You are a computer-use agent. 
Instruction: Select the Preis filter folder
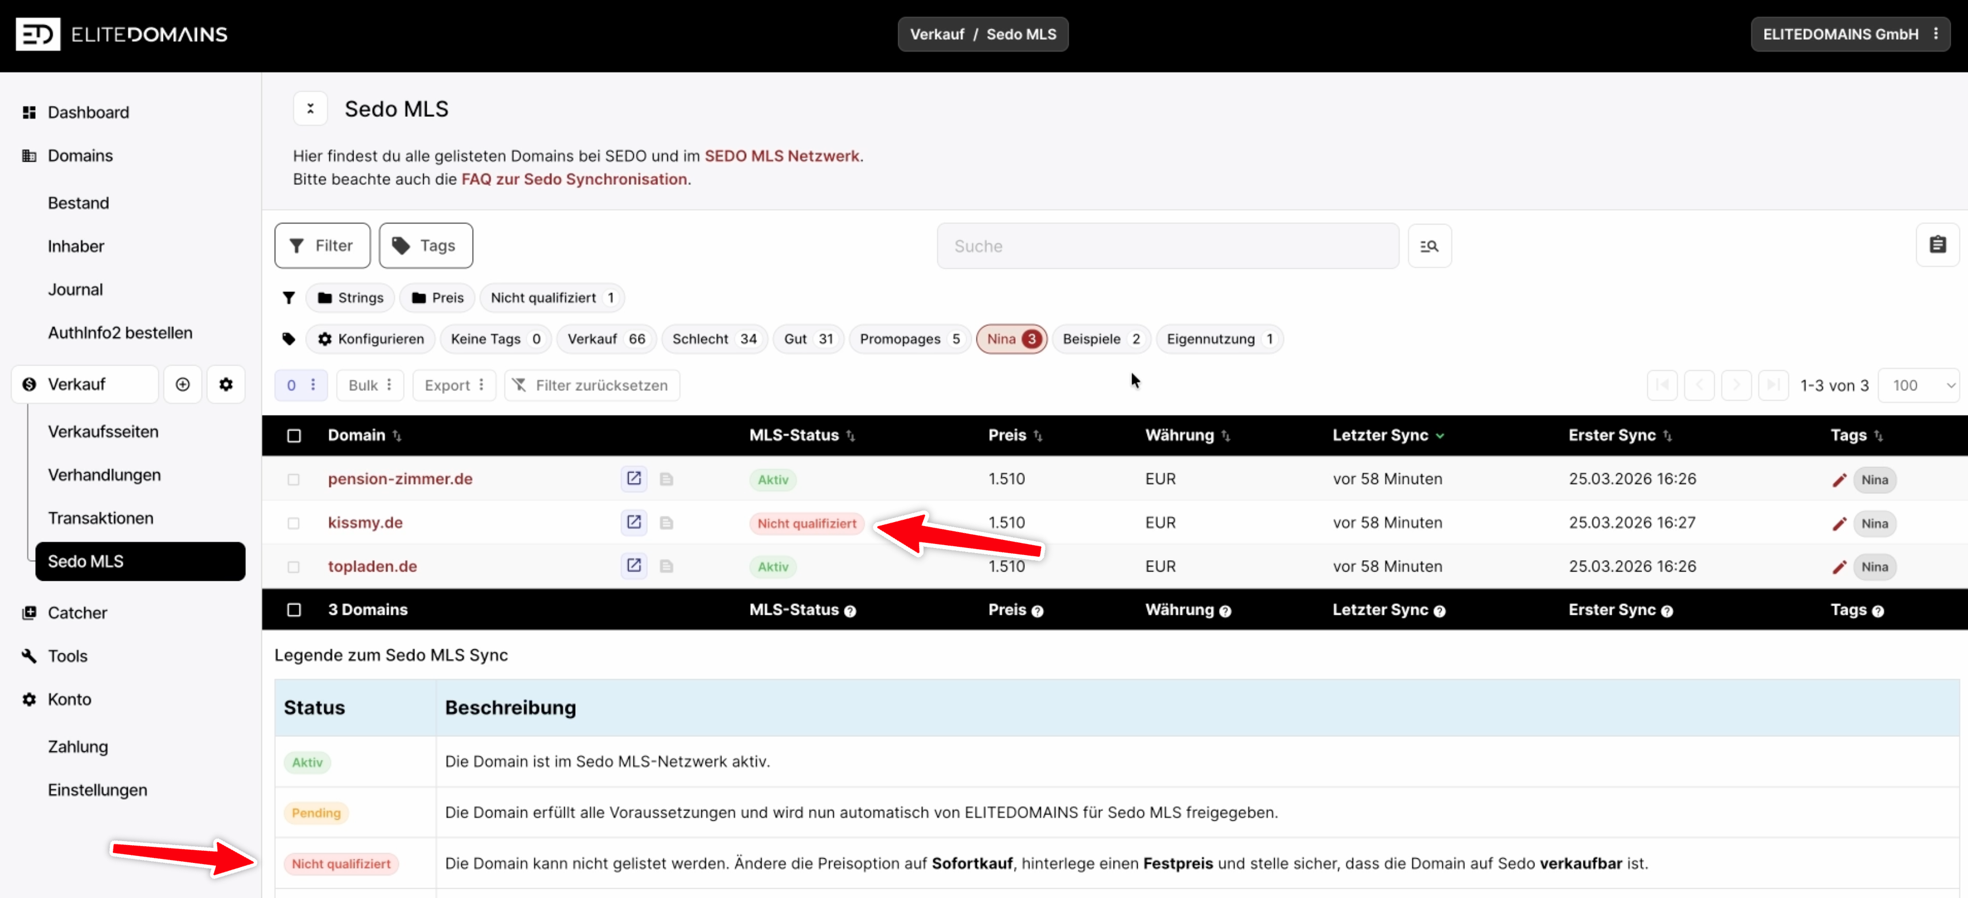[x=438, y=297]
